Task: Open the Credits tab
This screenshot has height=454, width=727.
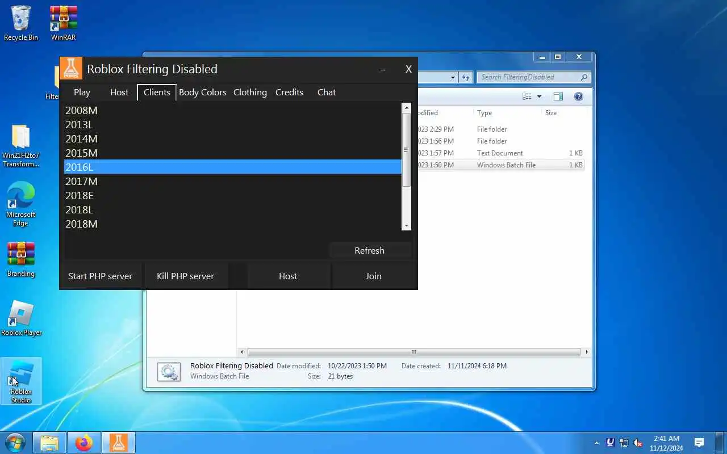Action: click(x=289, y=92)
